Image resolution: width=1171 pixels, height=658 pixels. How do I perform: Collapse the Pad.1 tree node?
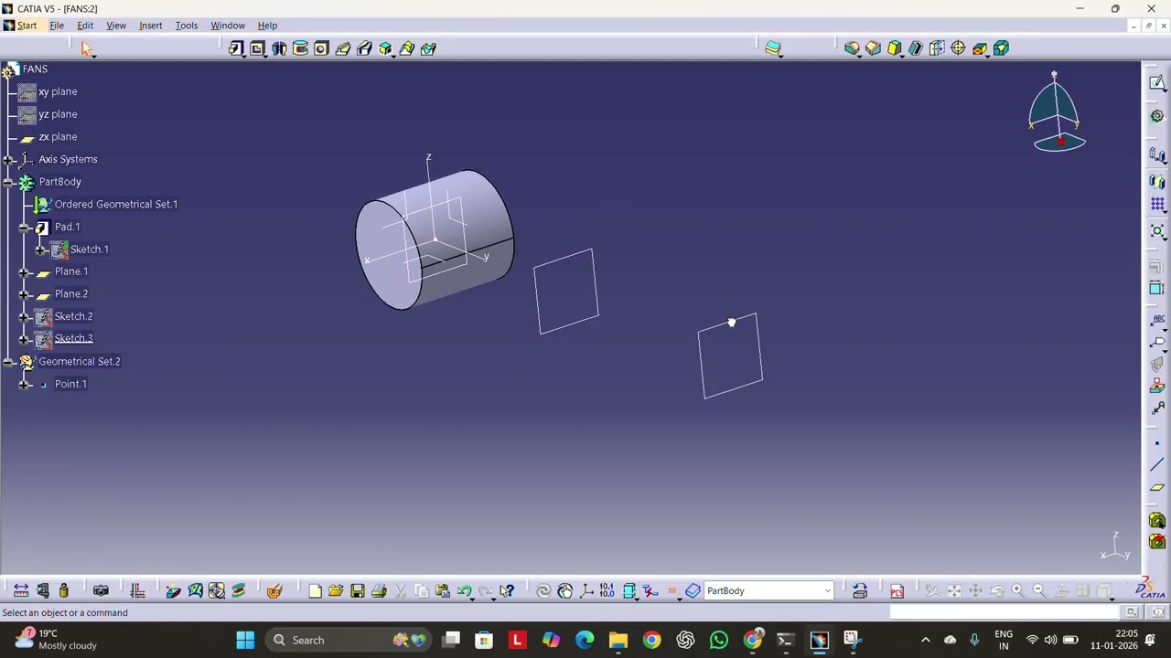[24, 227]
